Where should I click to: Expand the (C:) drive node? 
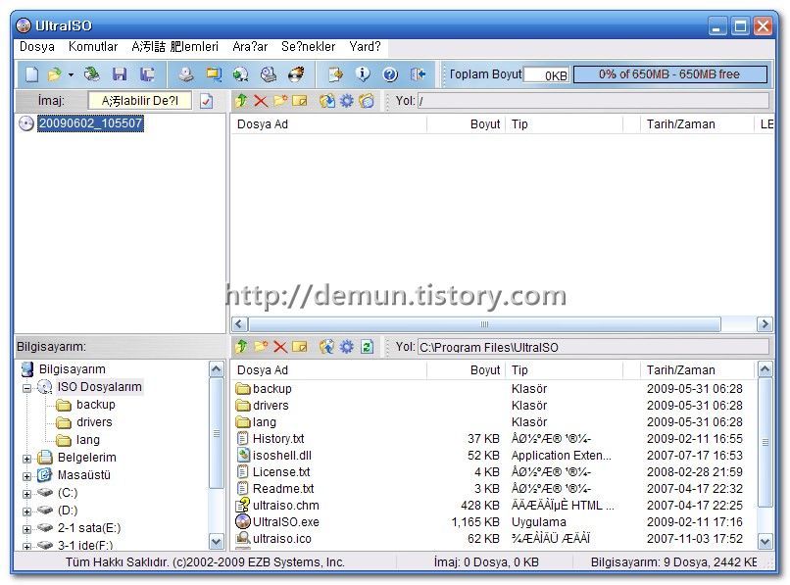point(27,493)
